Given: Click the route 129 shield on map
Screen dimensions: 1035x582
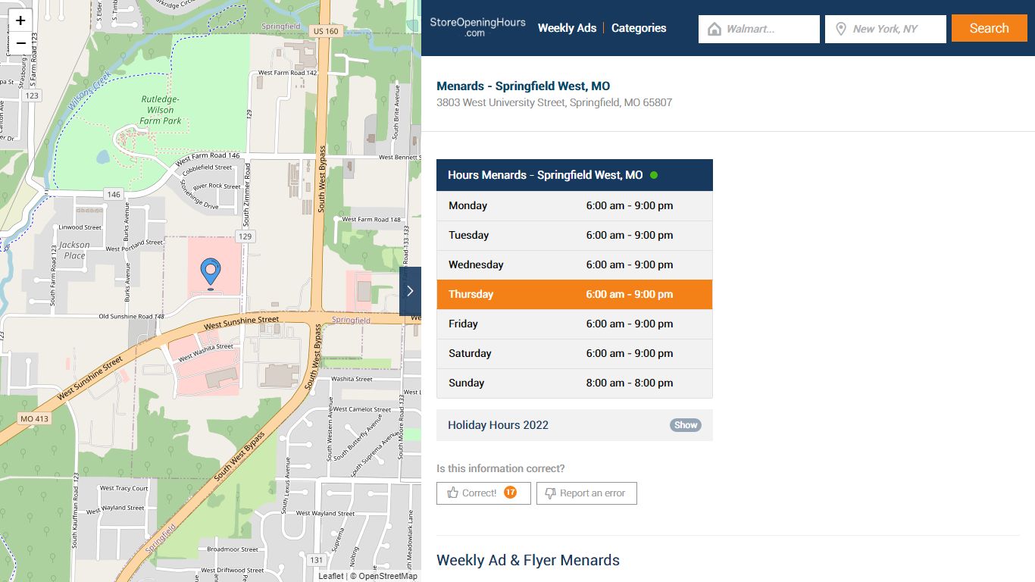Looking at the screenshot, I should click(x=245, y=236).
